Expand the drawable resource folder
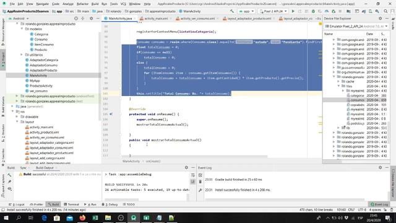The image size is (396, 223). (x=17, y=116)
